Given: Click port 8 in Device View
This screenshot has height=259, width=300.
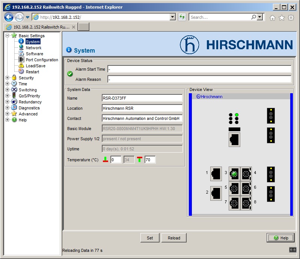Looking at the screenshot, I should tap(246, 203).
